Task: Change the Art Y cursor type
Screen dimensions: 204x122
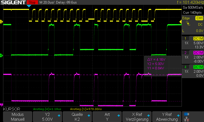Action: tap(107, 117)
